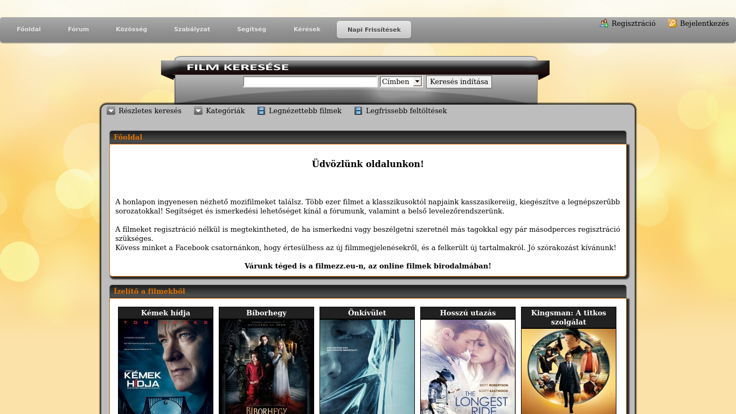Open the Szabályzat page

tap(192, 29)
